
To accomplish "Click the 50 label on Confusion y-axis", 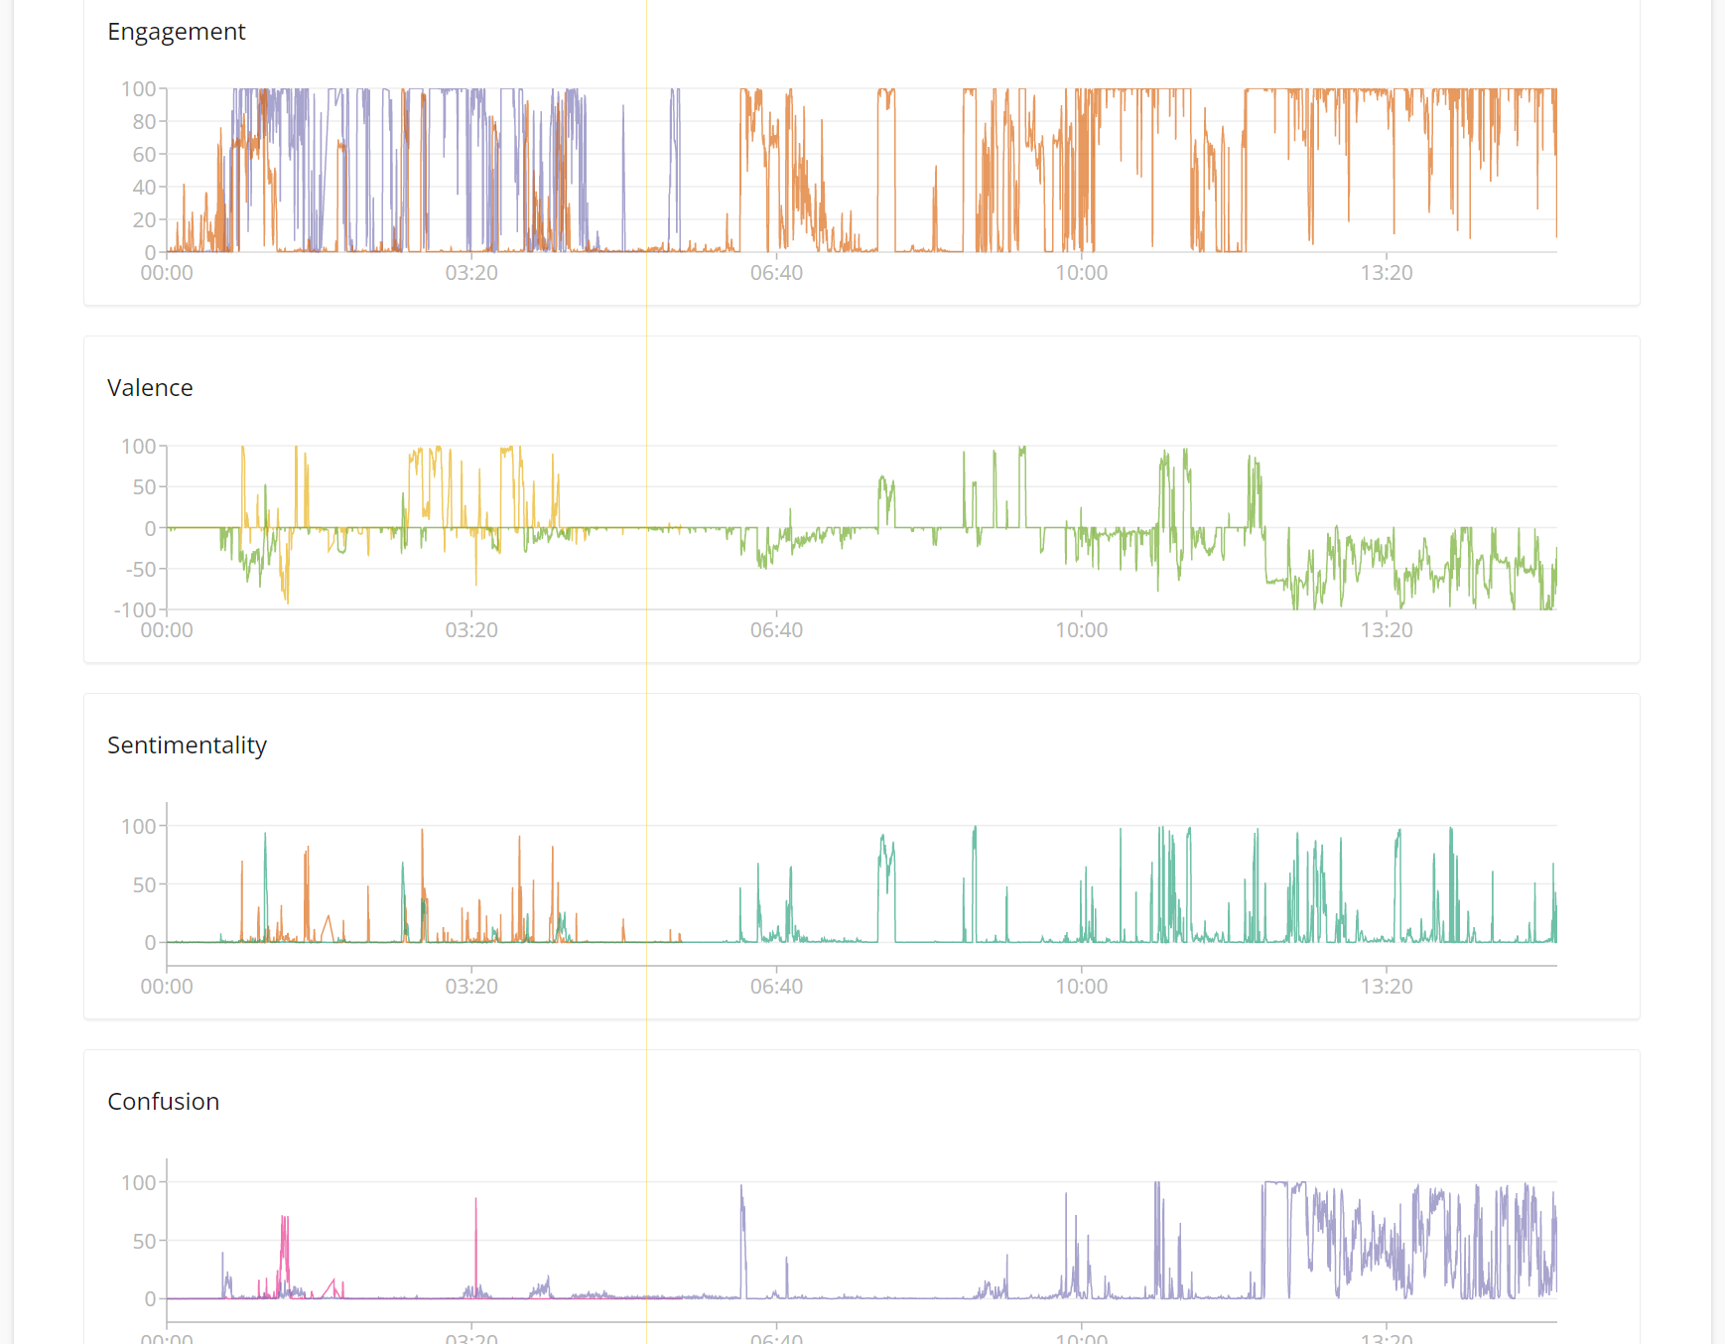I will (144, 1241).
